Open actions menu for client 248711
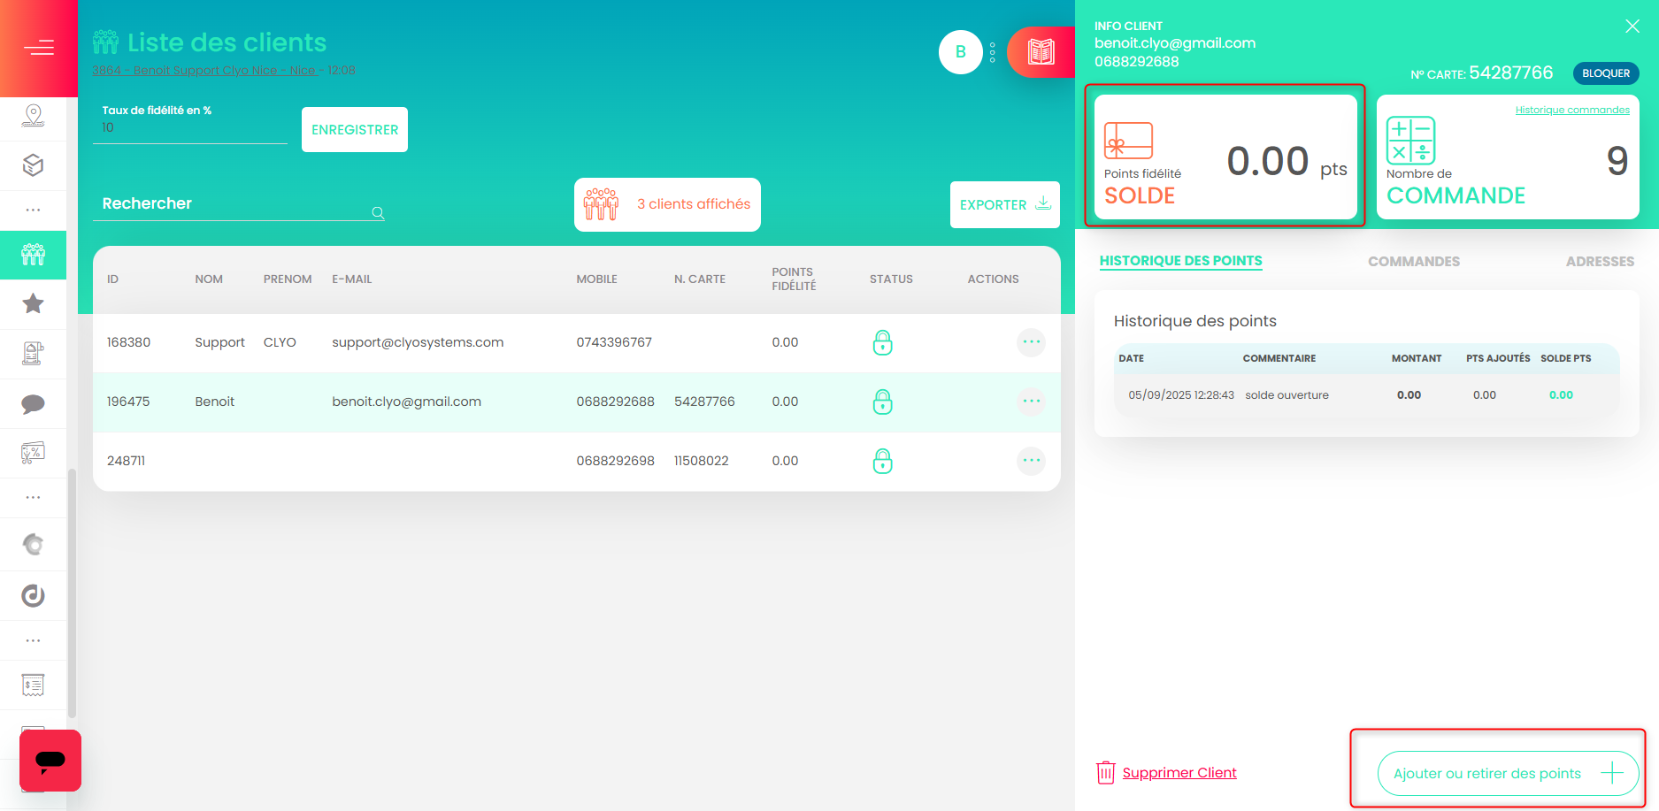 click(x=1031, y=461)
